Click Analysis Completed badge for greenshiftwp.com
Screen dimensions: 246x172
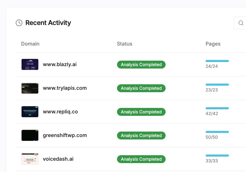141,135
